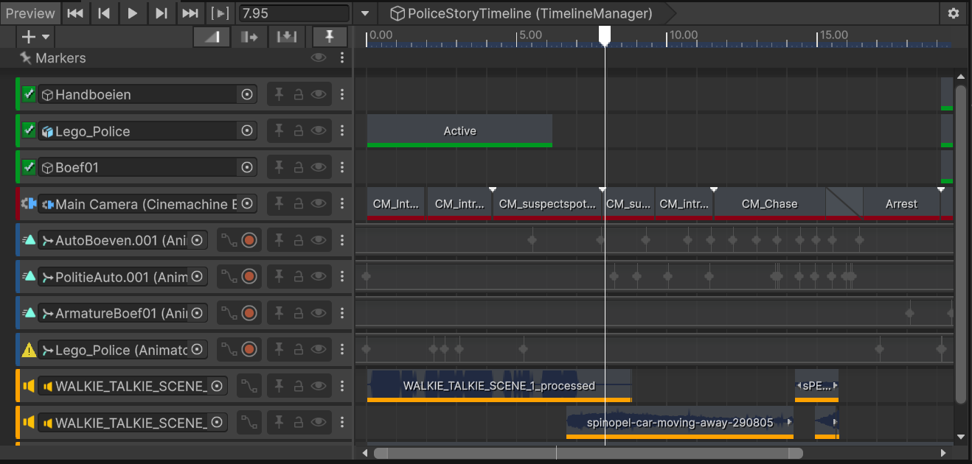Screen dimensions: 972x464
Task: Select PoliceStoryTimeline (TimelineManager) breadcrumb
Action: point(521,13)
